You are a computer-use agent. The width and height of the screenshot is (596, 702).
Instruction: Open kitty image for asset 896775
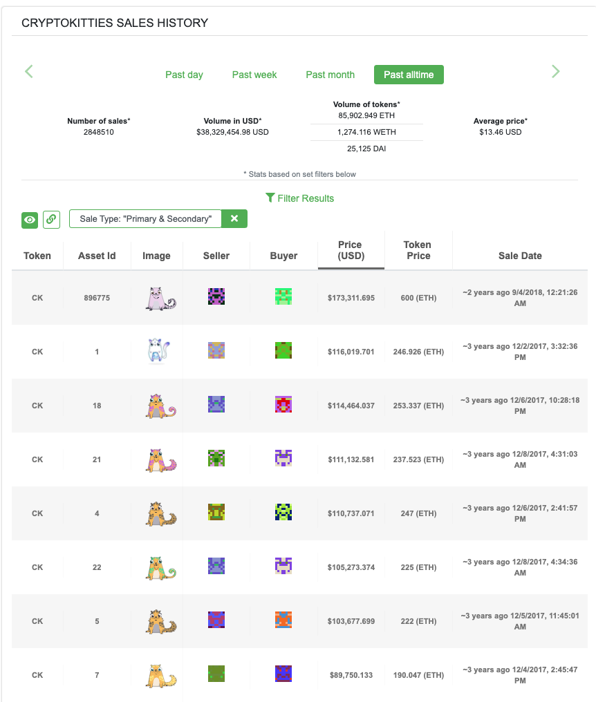(x=160, y=298)
